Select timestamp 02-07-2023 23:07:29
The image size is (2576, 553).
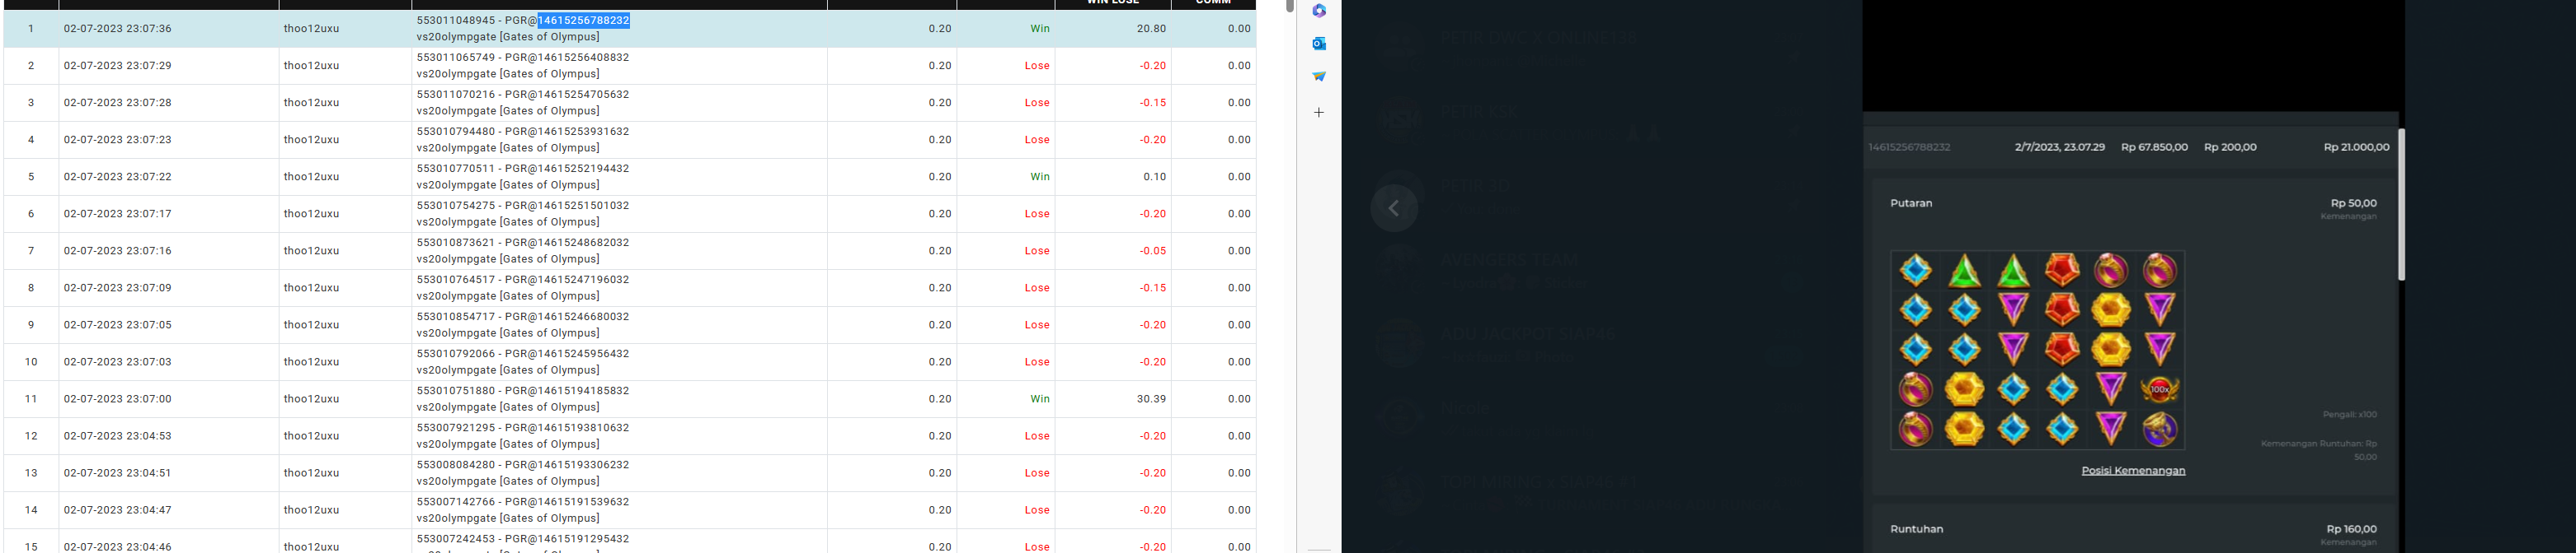[118, 66]
